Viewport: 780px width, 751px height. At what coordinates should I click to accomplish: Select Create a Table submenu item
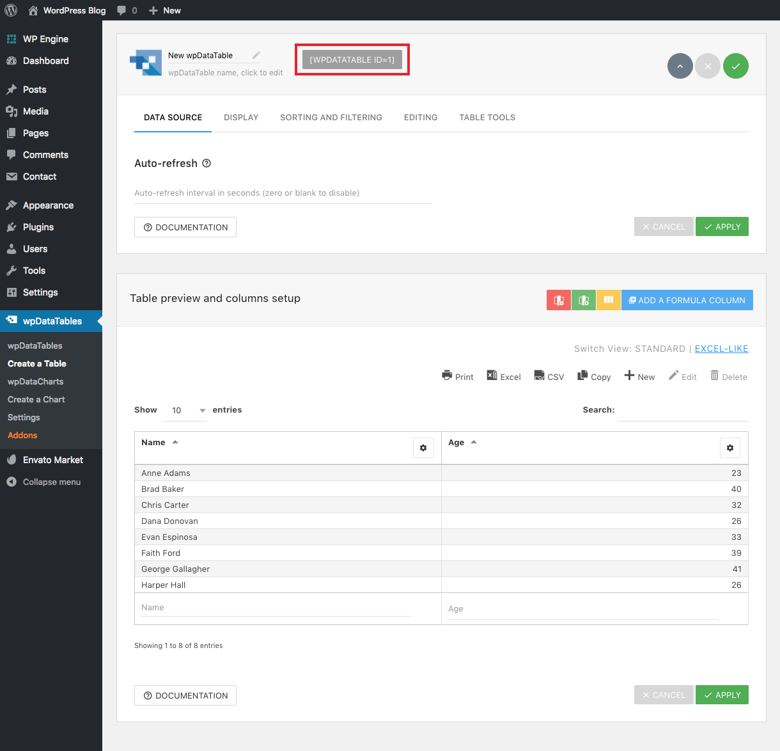coord(37,363)
